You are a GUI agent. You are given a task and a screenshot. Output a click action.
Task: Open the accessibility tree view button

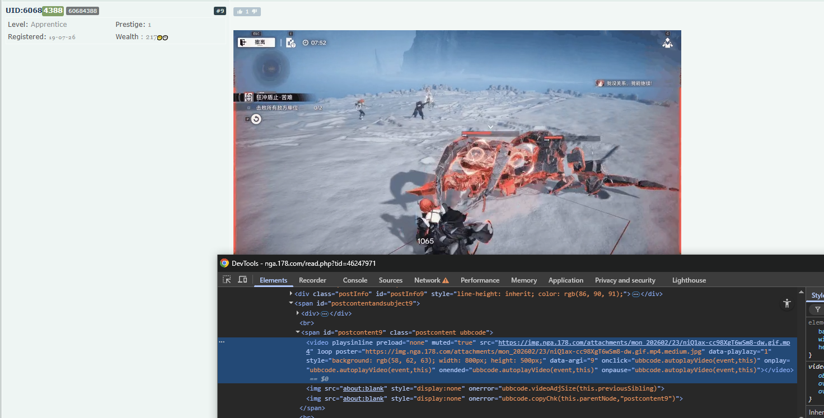click(787, 303)
